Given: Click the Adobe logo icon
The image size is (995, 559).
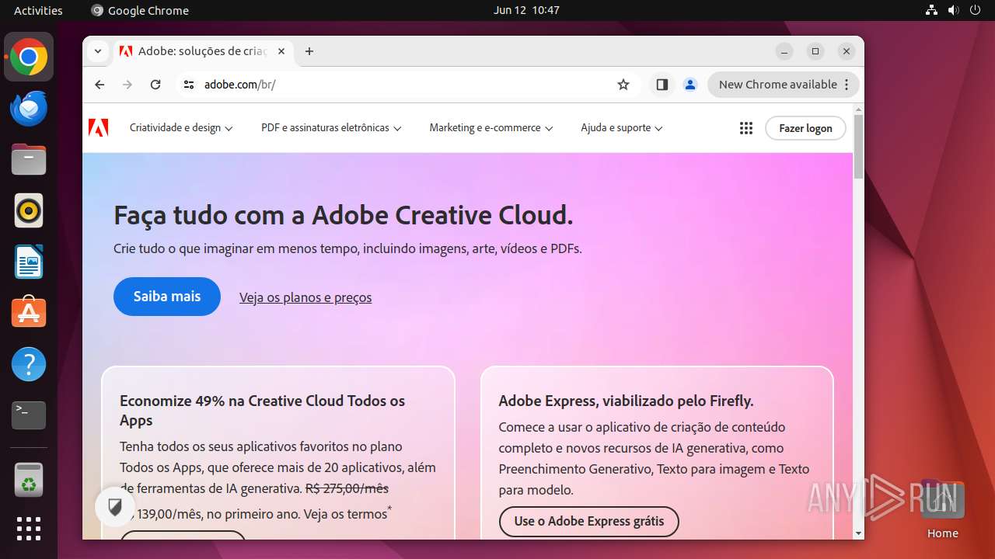Looking at the screenshot, I should click(99, 127).
